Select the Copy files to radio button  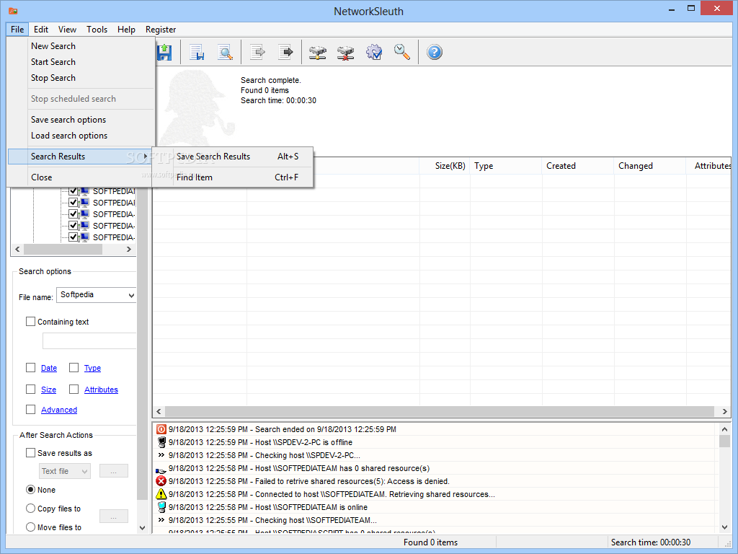(x=30, y=509)
